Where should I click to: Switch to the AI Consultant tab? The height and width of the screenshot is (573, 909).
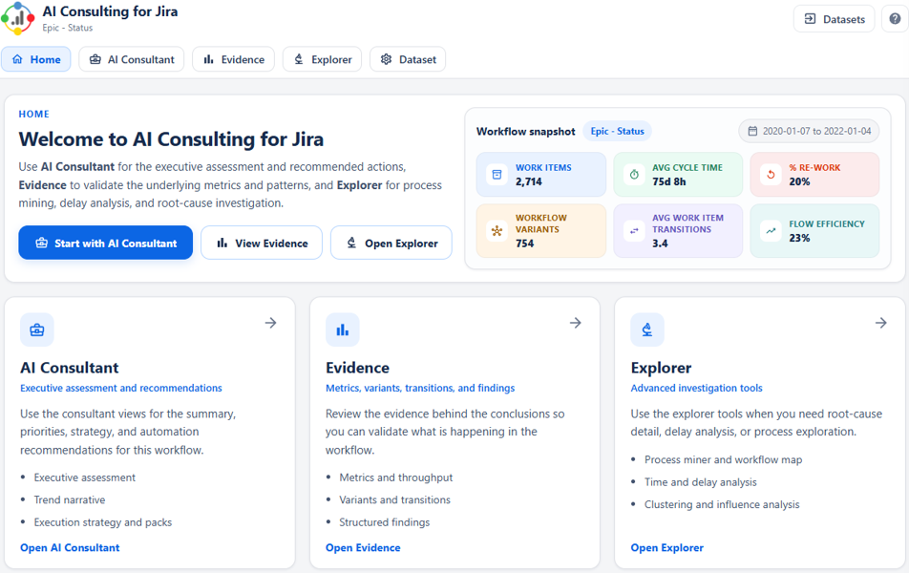coord(132,59)
